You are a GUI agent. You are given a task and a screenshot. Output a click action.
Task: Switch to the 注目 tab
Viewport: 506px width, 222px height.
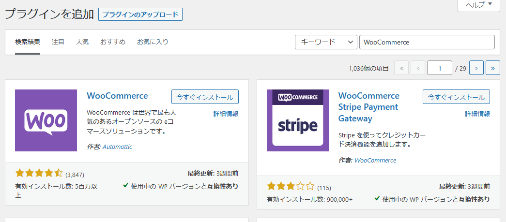pos(58,42)
